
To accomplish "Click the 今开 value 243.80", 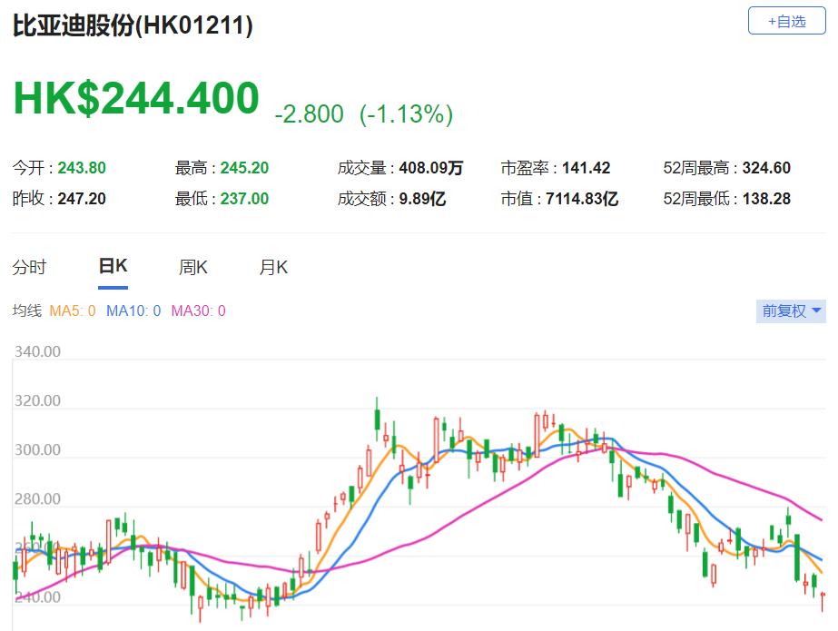I will [82, 168].
